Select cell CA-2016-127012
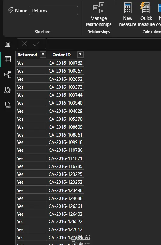 click(x=66, y=229)
